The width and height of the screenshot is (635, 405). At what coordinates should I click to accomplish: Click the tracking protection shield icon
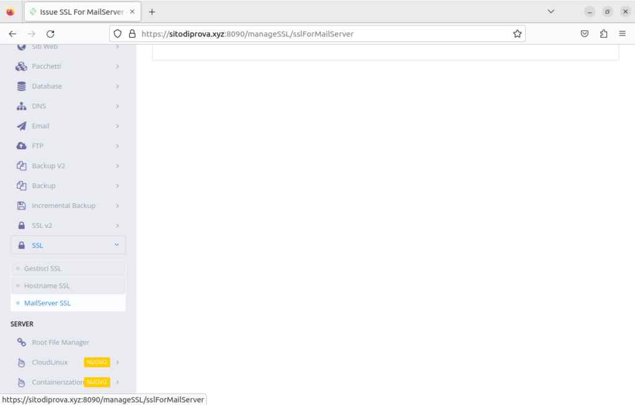tap(117, 34)
